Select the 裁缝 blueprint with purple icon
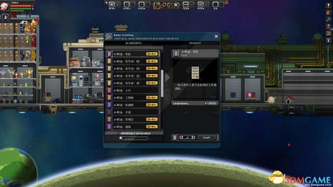Screen dimensions: 333x187 tap(133, 127)
